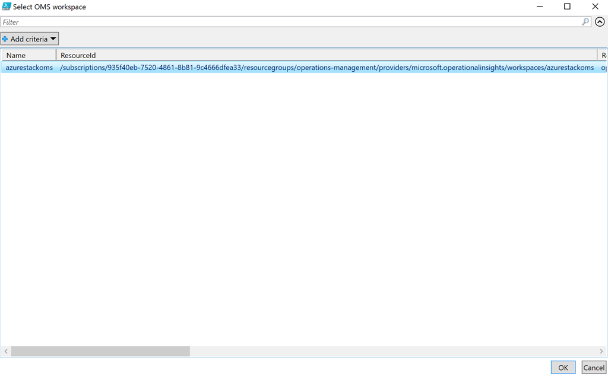Viewport: 608px width, 376px height.
Task: Sort by the Name column header
Action: coord(28,55)
